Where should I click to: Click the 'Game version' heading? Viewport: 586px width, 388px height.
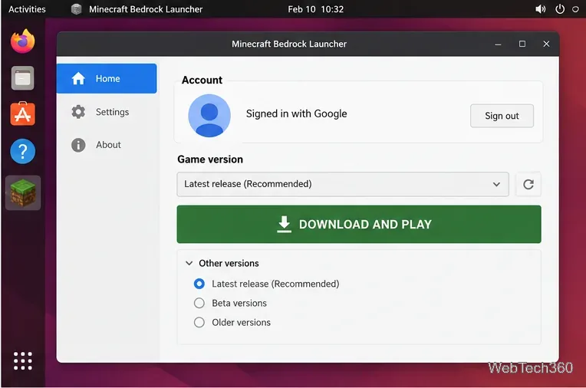click(x=210, y=159)
